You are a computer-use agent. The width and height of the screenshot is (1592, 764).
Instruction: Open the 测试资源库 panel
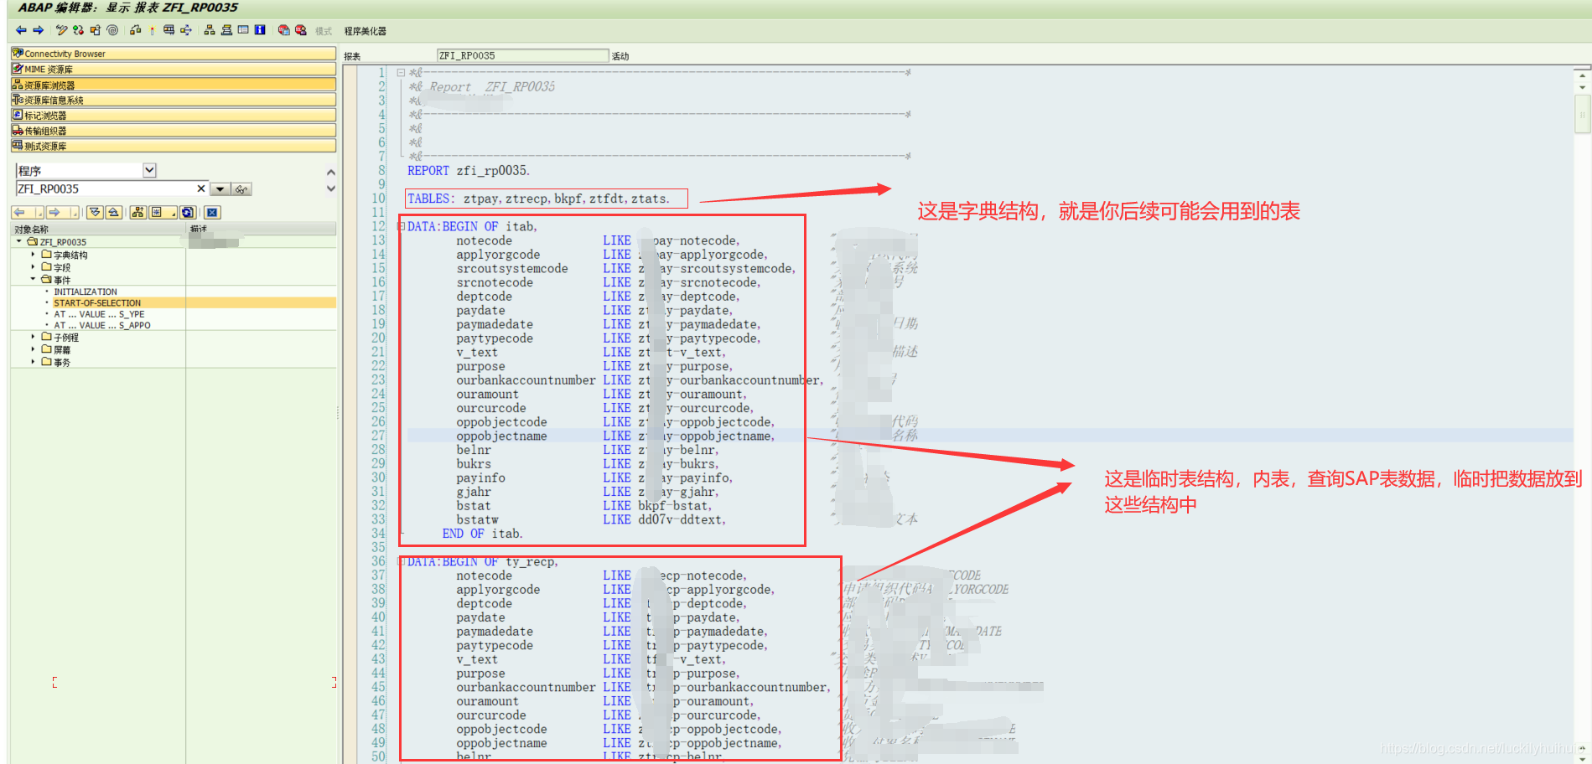pyautogui.click(x=174, y=145)
